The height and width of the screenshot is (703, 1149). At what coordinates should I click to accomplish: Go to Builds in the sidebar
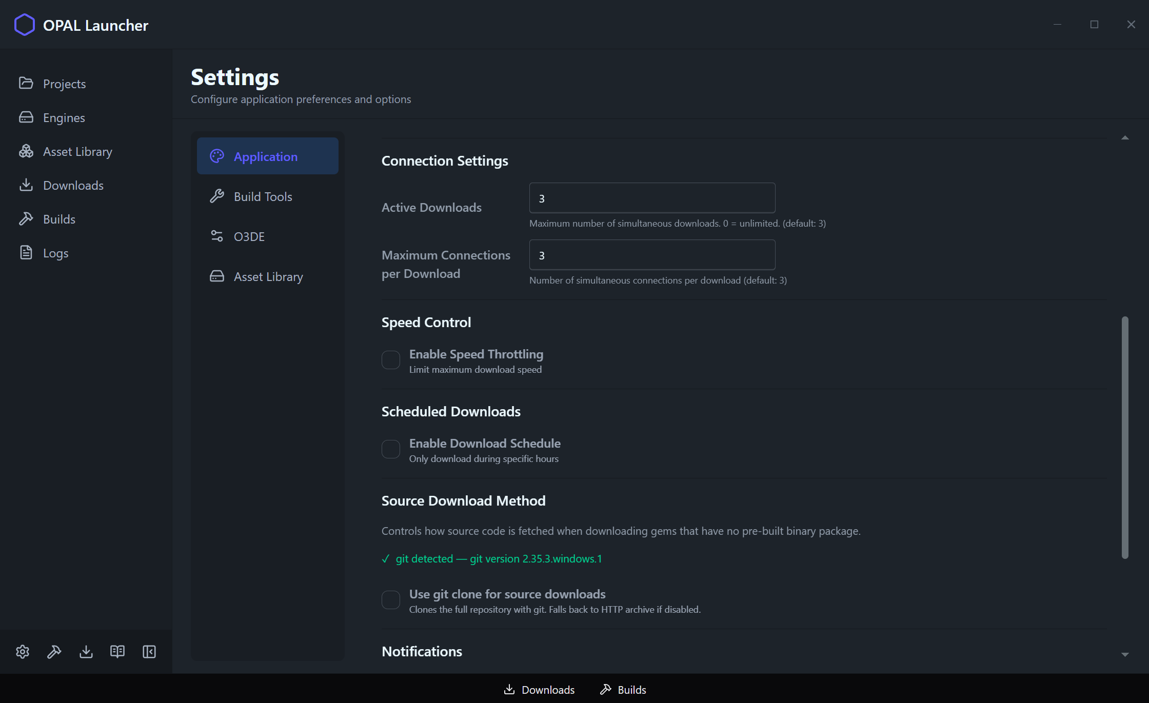(86, 218)
